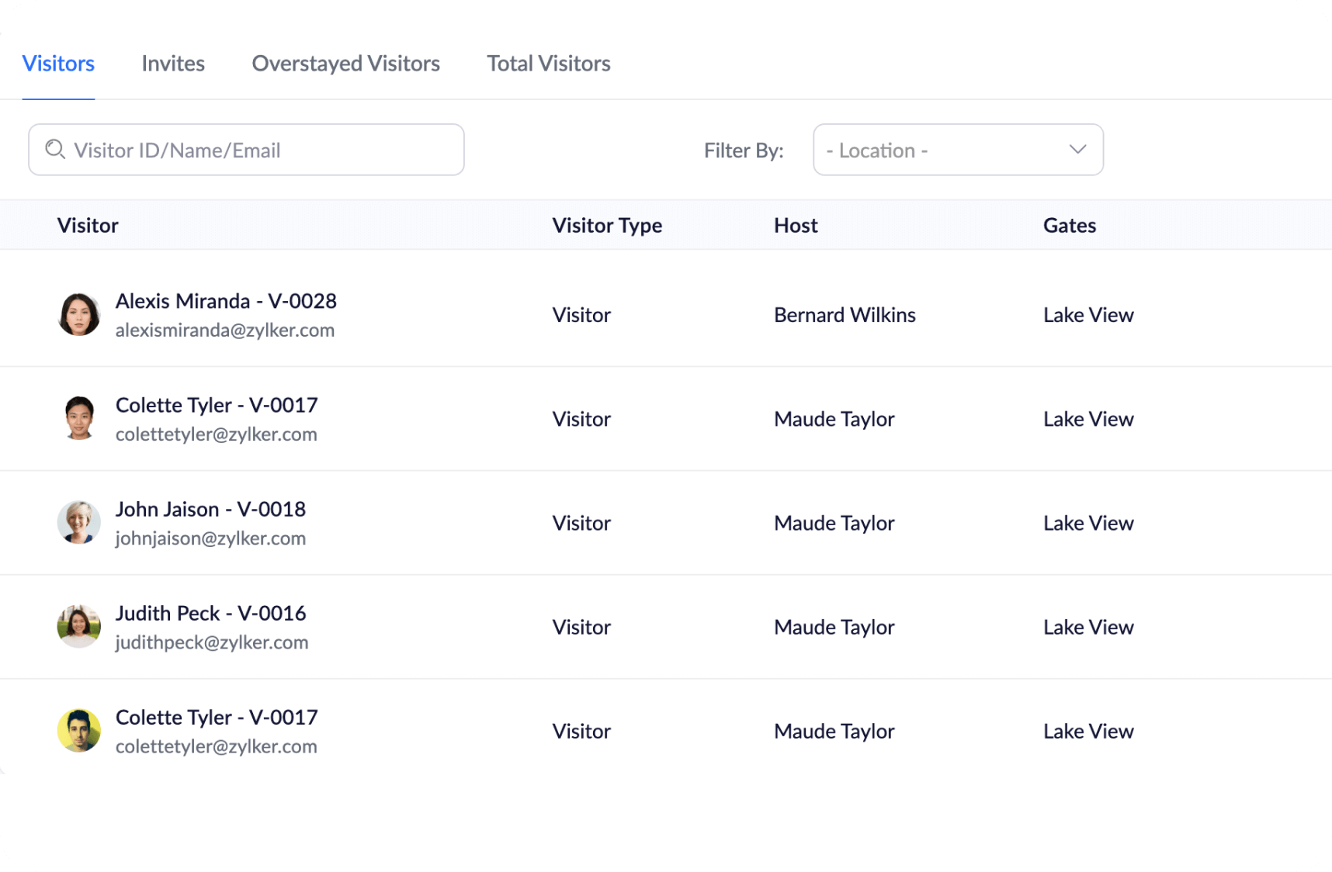
Task: Click the Host column header
Action: click(x=796, y=226)
